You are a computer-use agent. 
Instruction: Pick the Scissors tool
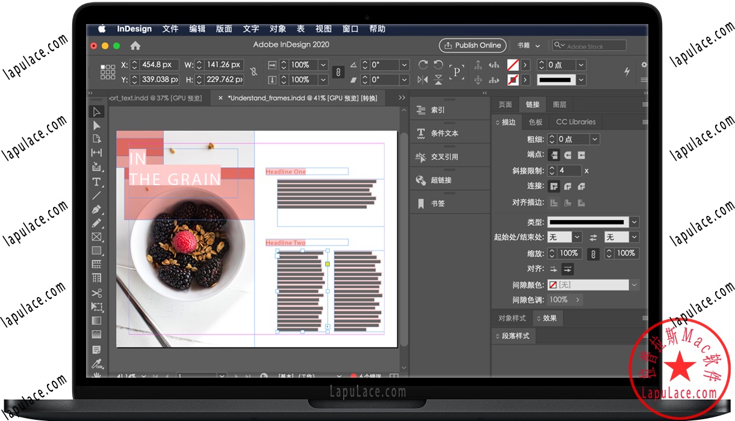[x=96, y=293]
